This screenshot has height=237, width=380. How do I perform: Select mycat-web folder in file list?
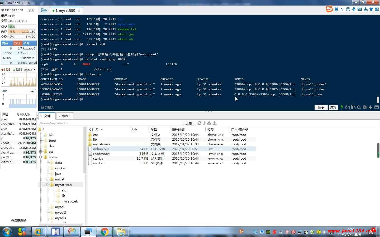(101, 144)
